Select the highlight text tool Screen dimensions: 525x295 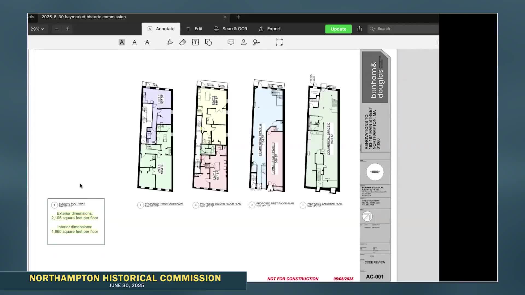point(122,42)
